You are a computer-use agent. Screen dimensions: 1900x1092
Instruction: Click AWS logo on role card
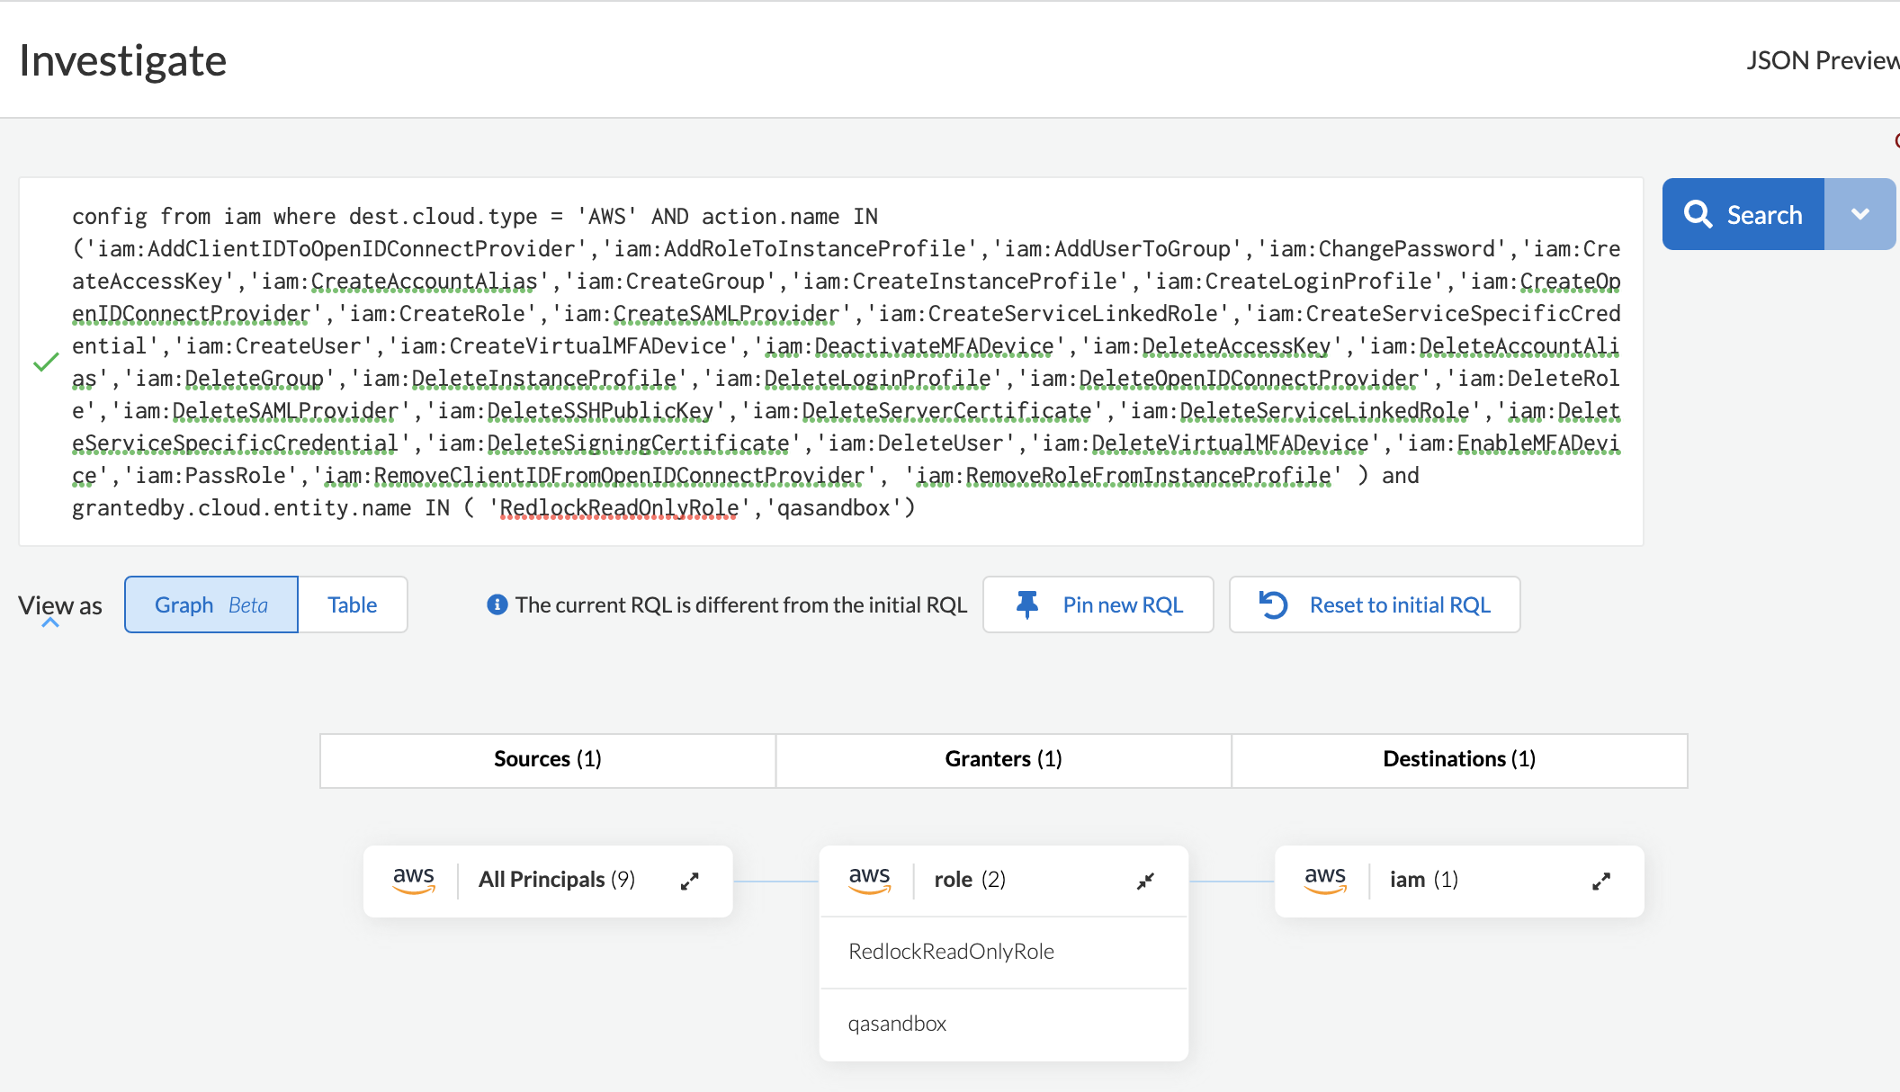pos(870,880)
